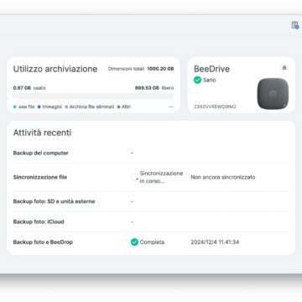The width and height of the screenshot is (302, 302).
Task: Open the Backup del computer row
Action: 151,153
